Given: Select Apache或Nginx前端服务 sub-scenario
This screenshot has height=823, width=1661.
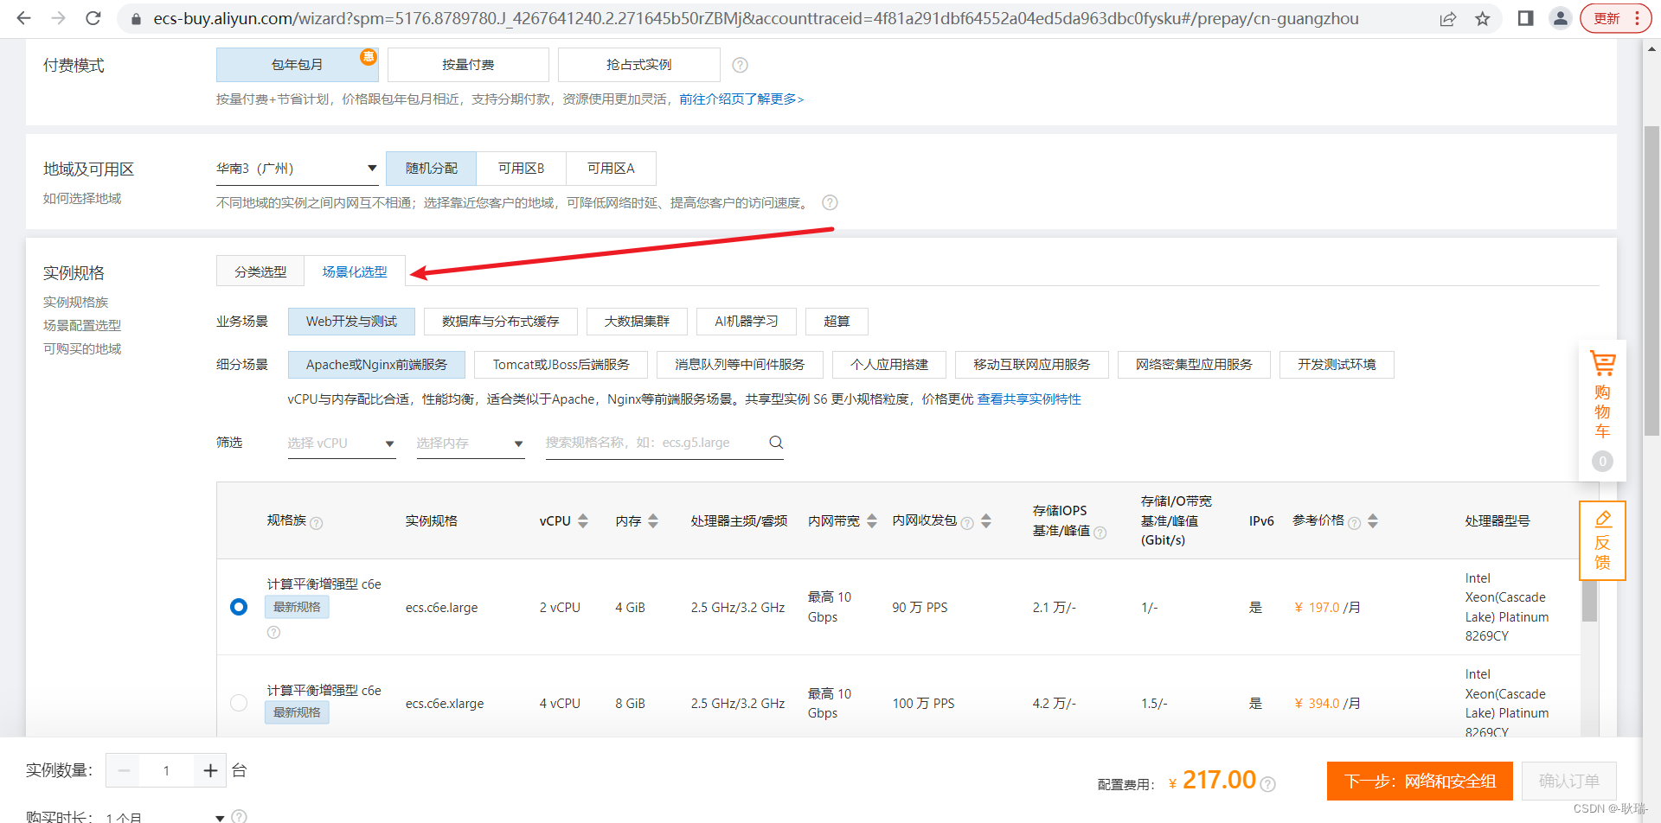Looking at the screenshot, I should pyautogui.click(x=376, y=365).
